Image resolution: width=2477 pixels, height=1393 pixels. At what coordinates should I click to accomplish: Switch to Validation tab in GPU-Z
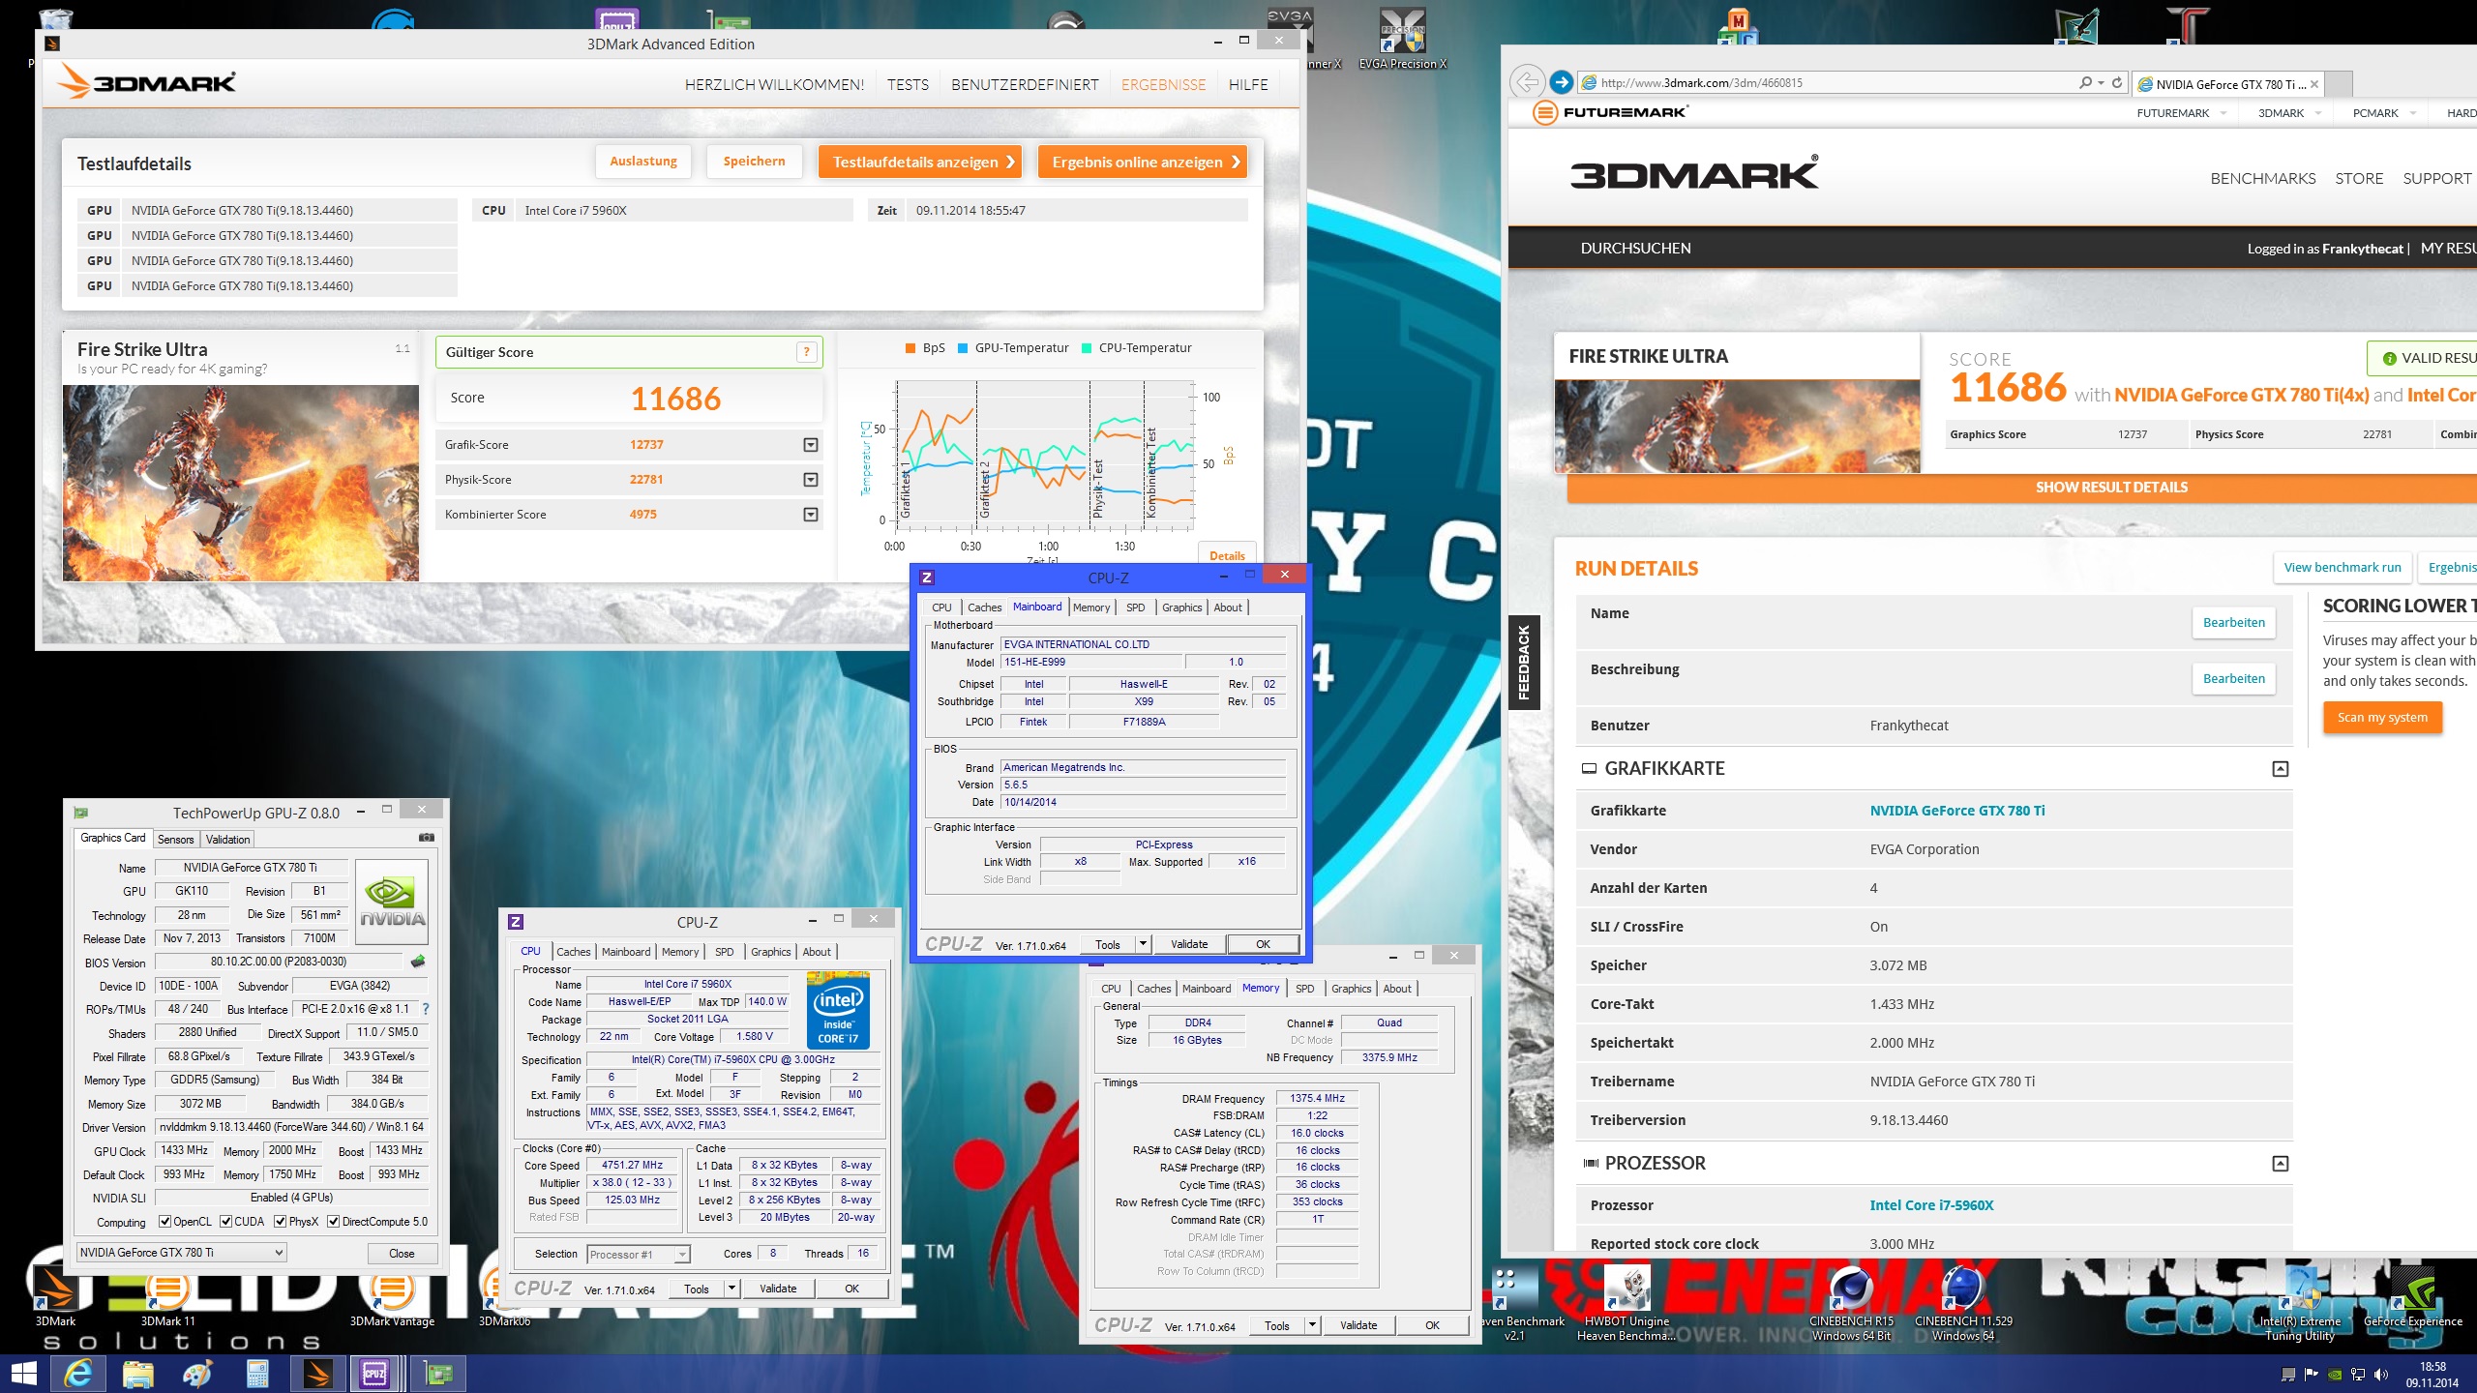pos(228,840)
